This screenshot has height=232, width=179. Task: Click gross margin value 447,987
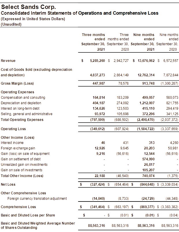pos(99,83)
